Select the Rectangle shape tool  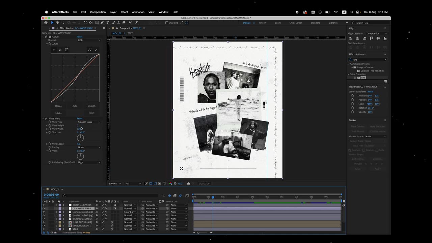pyautogui.click(x=97, y=23)
